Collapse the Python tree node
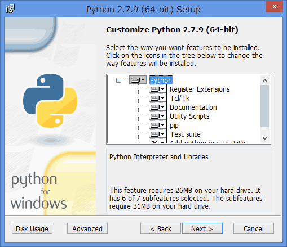Image resolution: width=287 pixels, height=247 pixels. (118, 80)
